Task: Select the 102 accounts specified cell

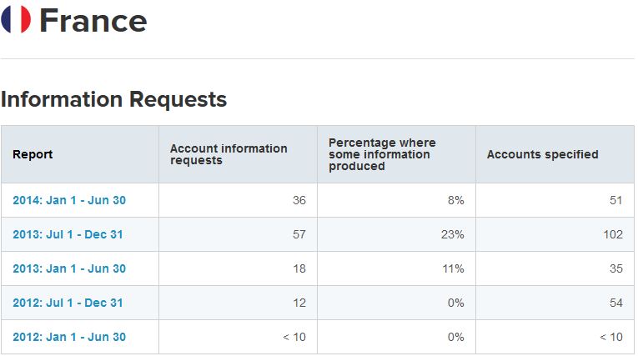Action: click(x=612, y=234)
